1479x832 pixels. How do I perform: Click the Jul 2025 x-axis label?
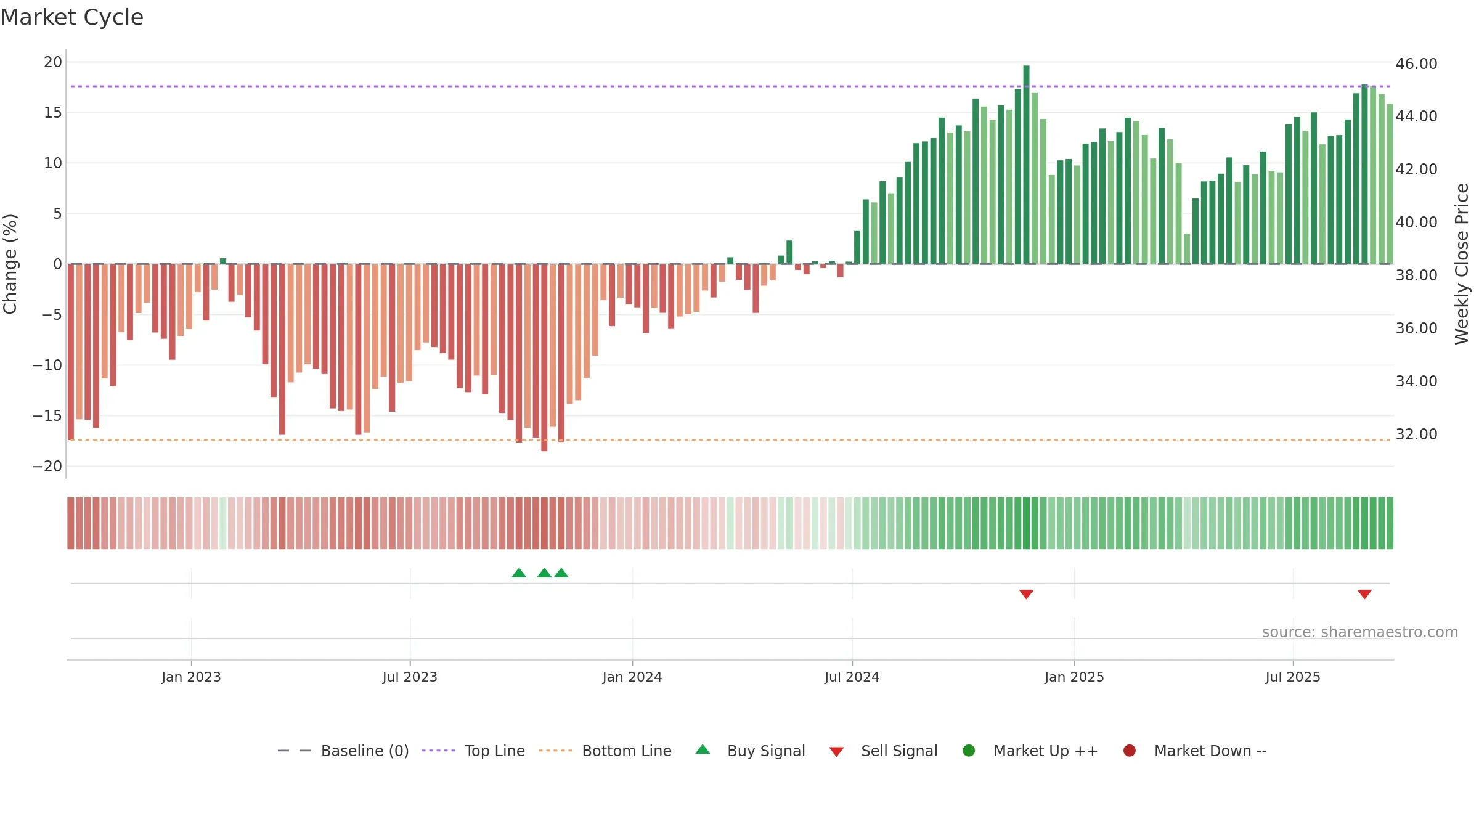tap(1293, 677)
